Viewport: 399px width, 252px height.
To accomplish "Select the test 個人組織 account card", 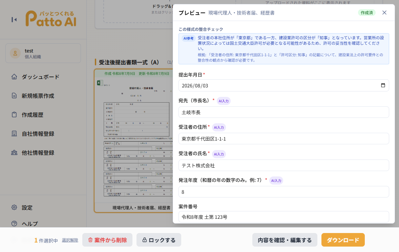I will tap(43, 53).
